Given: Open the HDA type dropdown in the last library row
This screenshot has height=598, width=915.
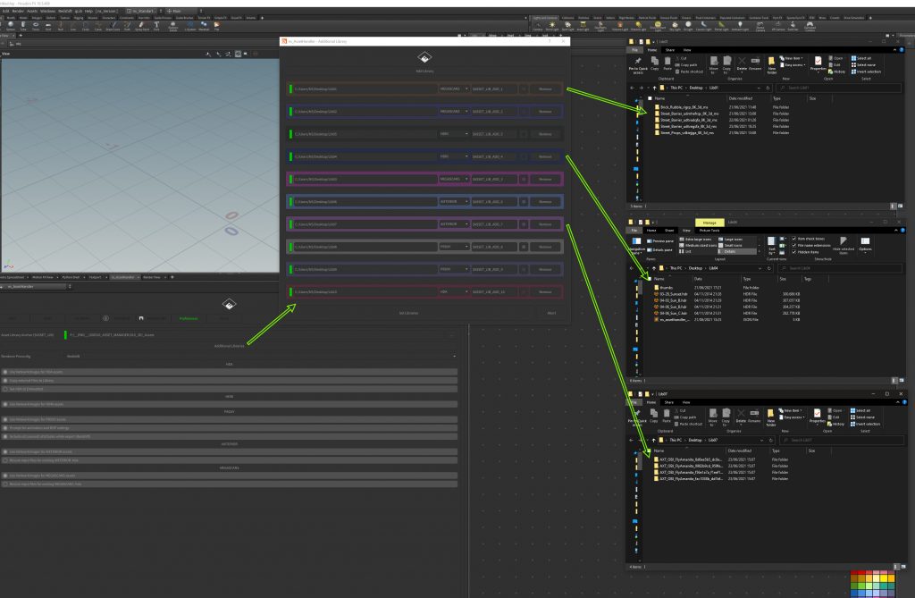Looking at the screenshot, I should pyautogui.click(x=454, y=292).
